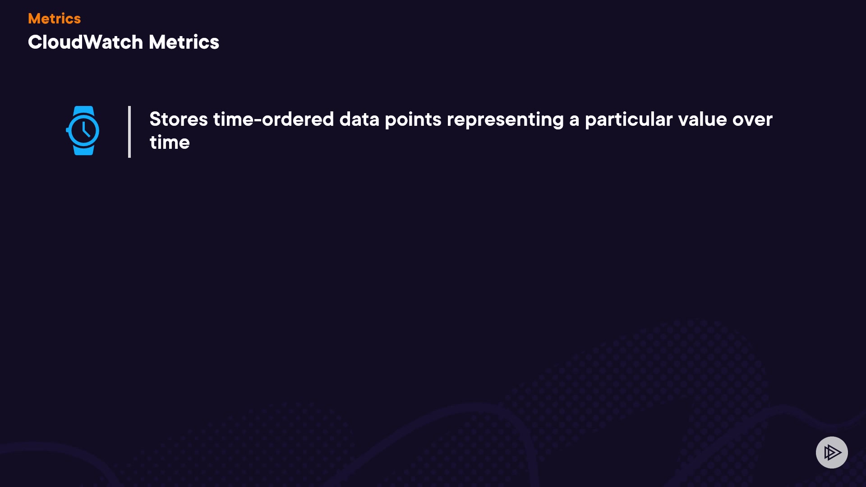Click the word CloudWatch in the title
Screen dimensions: 866x487
pos(85,42)
